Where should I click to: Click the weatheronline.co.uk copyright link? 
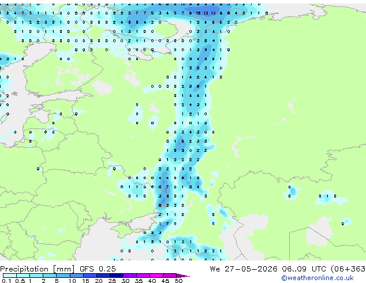coord(318,278)
